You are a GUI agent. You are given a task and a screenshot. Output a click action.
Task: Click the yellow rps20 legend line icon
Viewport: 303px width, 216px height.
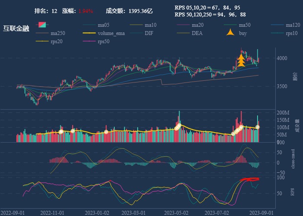(42, 41)
